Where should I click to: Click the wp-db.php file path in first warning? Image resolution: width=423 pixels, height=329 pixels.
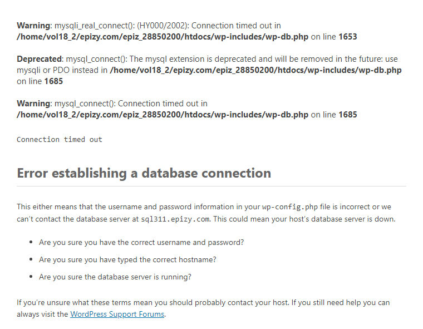point(163,37)
